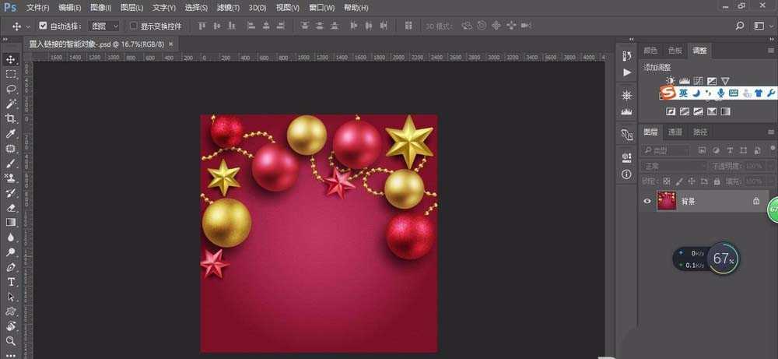Select the Crop tool

pos(11,118)
